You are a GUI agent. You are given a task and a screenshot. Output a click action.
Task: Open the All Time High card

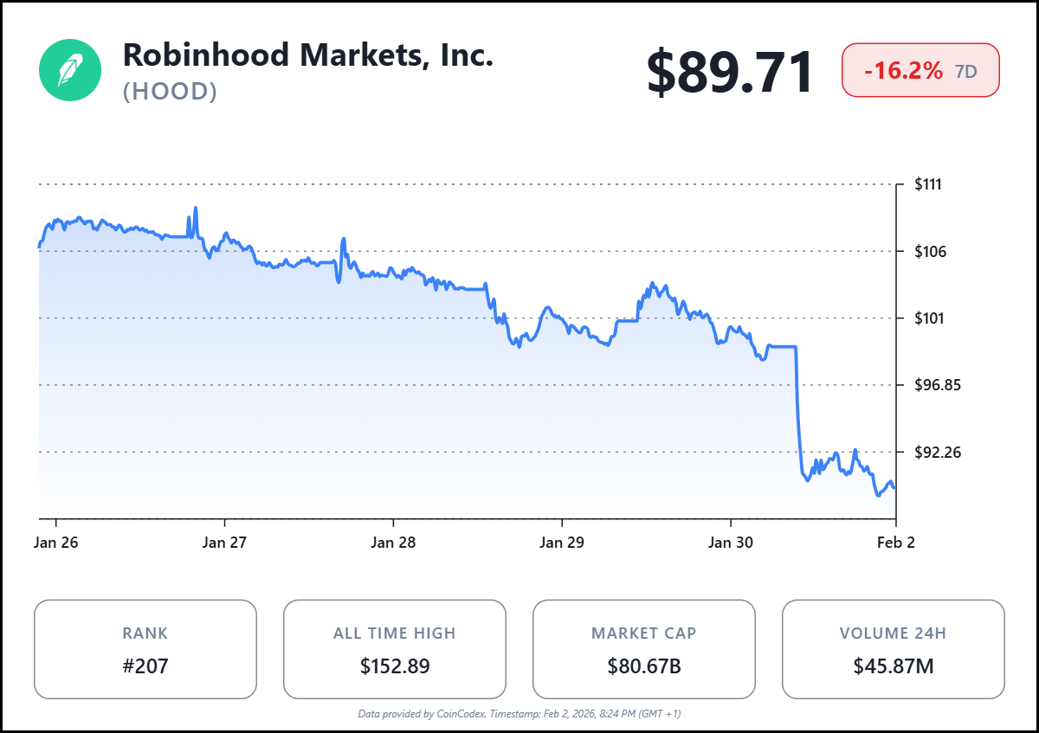tap(395, 649)
